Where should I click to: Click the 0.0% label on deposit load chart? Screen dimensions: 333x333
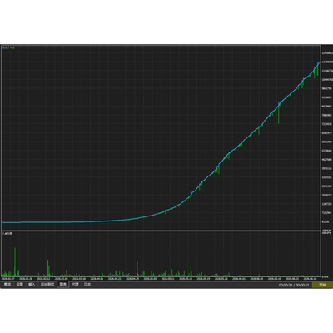tap(325, 276)
